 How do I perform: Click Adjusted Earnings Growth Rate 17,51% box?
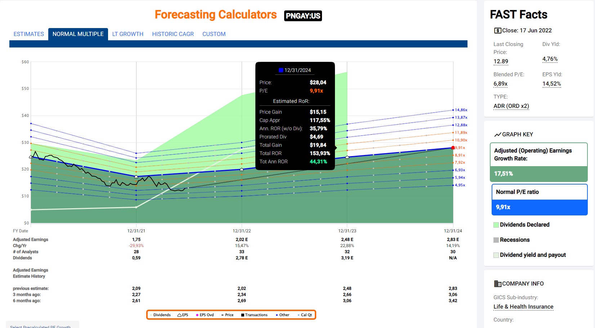coord(538,174)
